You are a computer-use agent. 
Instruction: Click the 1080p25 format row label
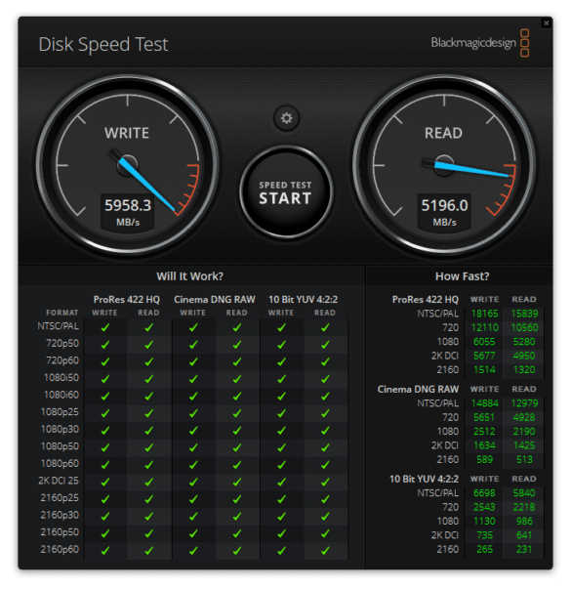click(x=60, y=412)
